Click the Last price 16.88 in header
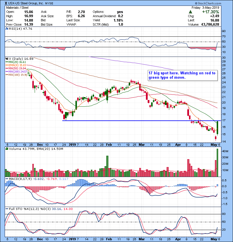Screen dimensions: 233x242 (215, 20)
